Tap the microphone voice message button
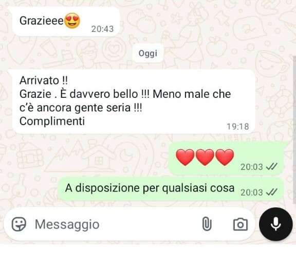 click(276, 224)
